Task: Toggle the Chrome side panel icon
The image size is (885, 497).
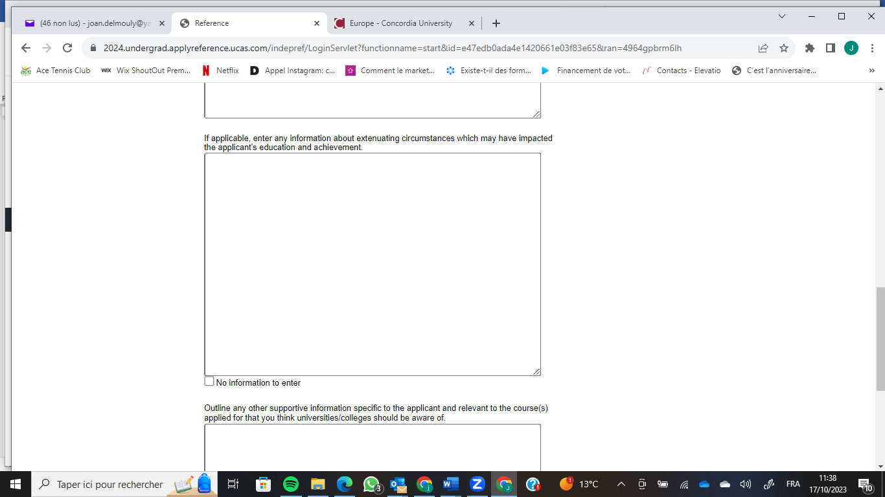Action: [830, 48]
